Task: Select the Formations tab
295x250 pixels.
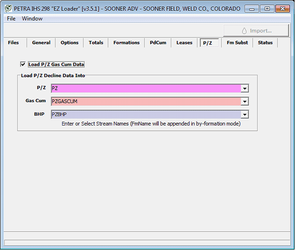Action: coord(126,43)
